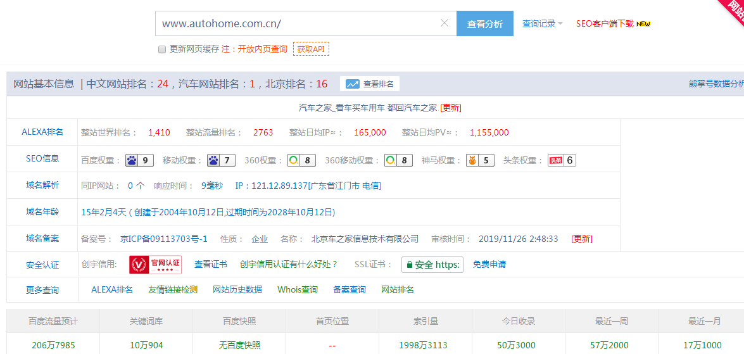This screenshot has width=744, height=354.
Task: Open ICP record 京ICP备09113703号-1
Action: pos(164,239)
